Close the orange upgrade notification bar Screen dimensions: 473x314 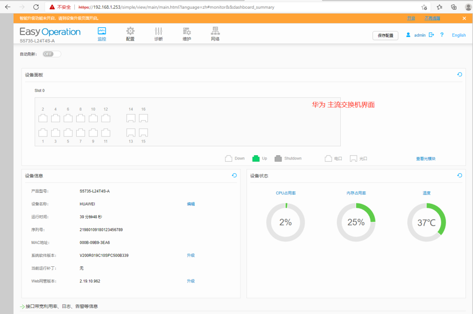[x=464, y=18]
